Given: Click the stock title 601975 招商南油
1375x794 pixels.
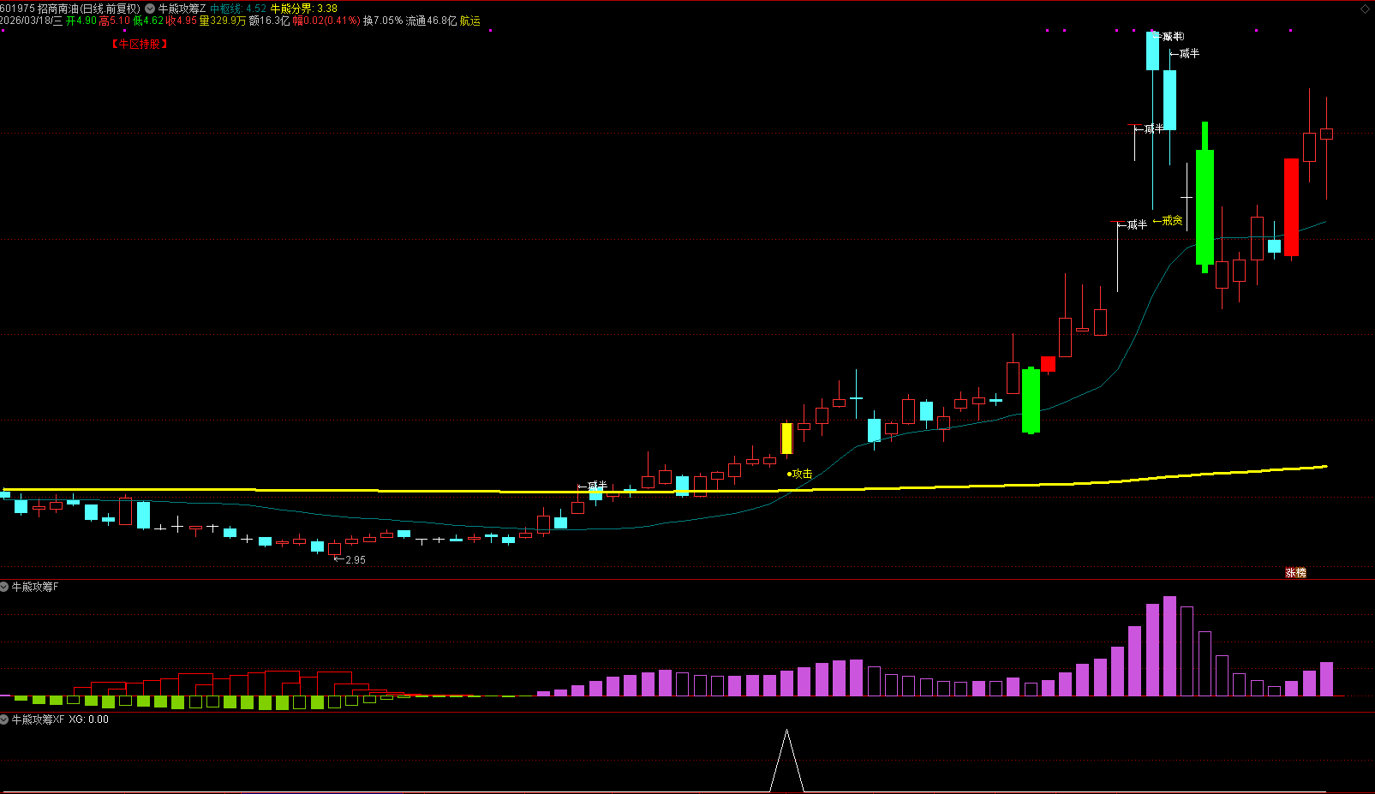Looking at the screenshot, I should 39,9.
